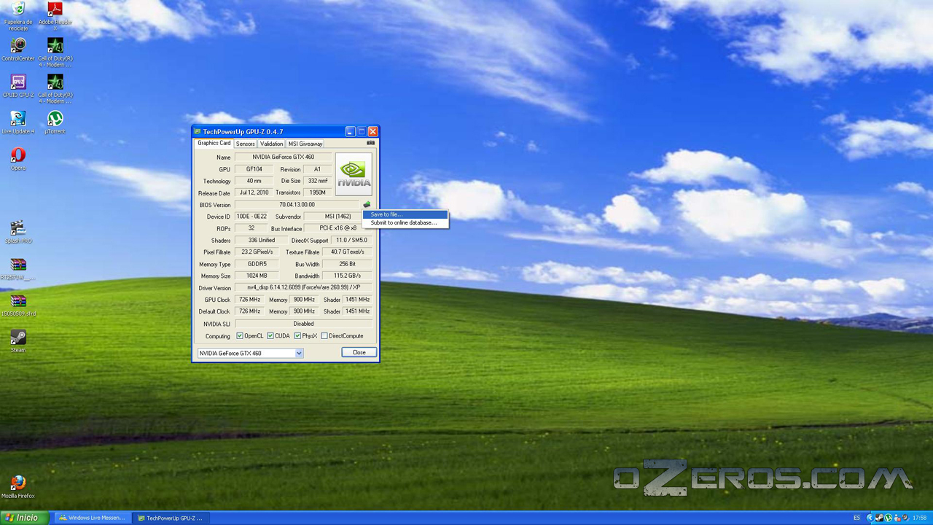The width and height of the screenshot is (933, 525).
Task: Select Call of Duty 4 icon beside CPU-Z
Action: pyautogui.click(x=55, y=90)
